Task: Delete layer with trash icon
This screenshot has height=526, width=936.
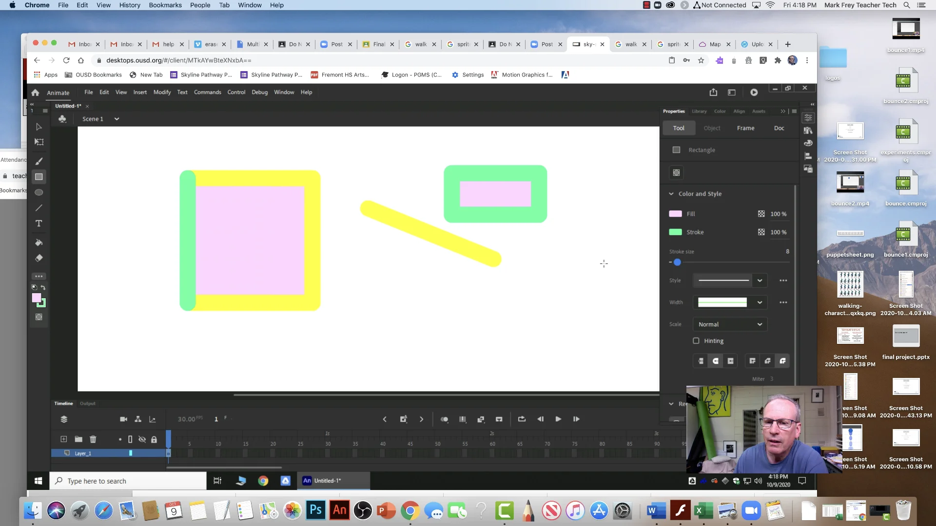Action: (93, 439)
